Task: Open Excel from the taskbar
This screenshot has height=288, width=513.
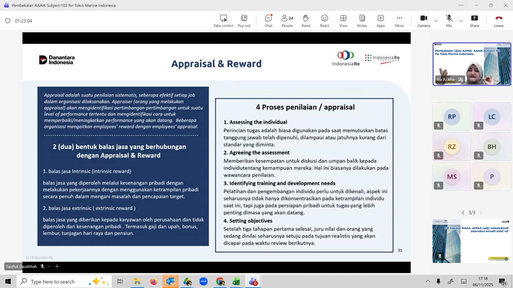Action: click(x=236, y=282)
